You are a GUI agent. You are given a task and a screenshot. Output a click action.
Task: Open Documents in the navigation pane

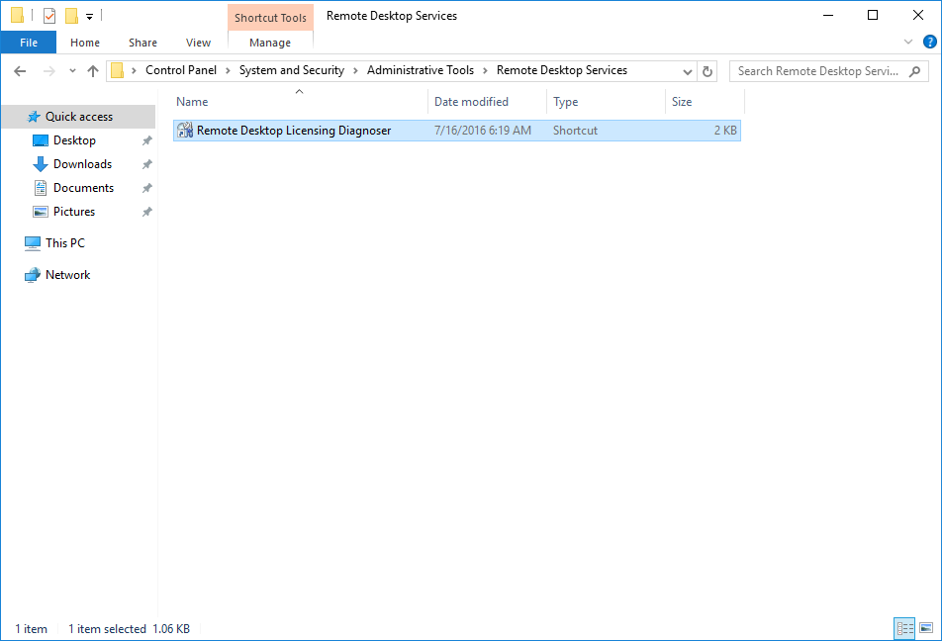(83, 188)
